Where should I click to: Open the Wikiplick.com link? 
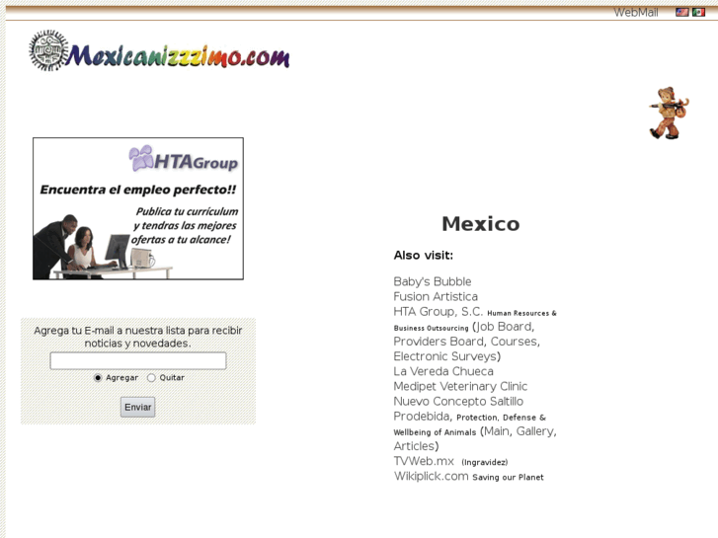(431, 476)
